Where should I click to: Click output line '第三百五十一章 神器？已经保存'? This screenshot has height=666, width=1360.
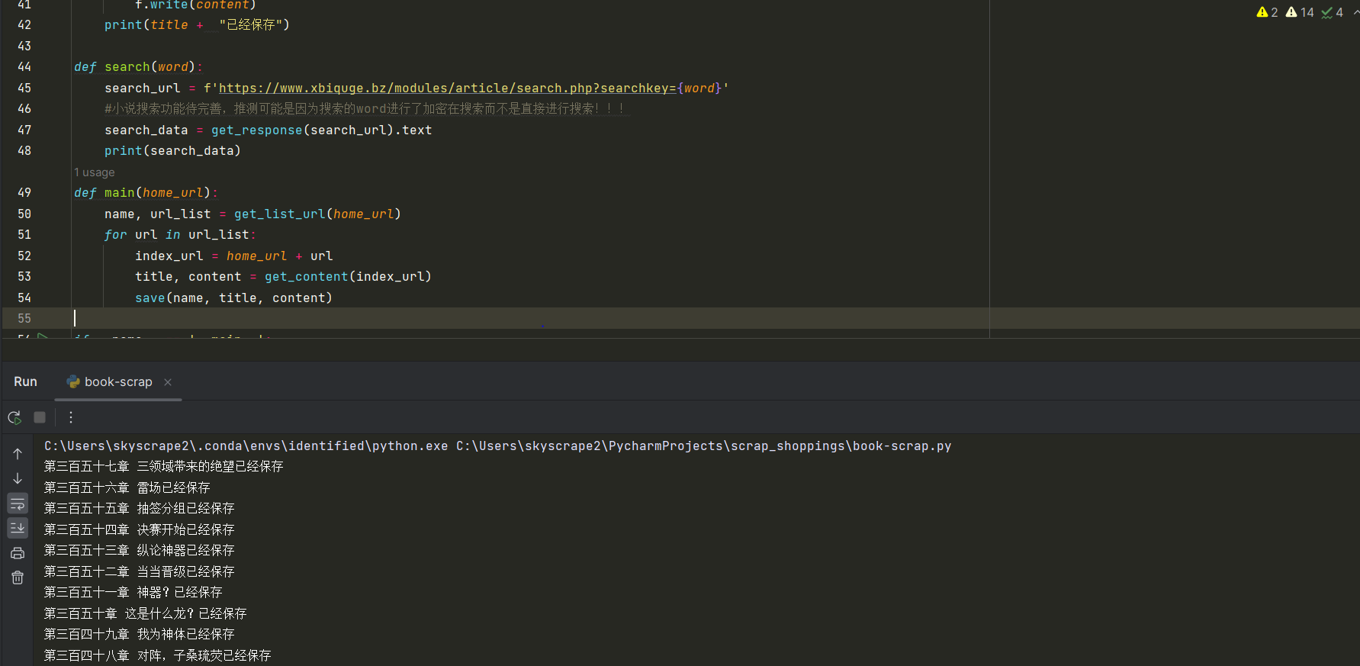[x=133, y=592]
